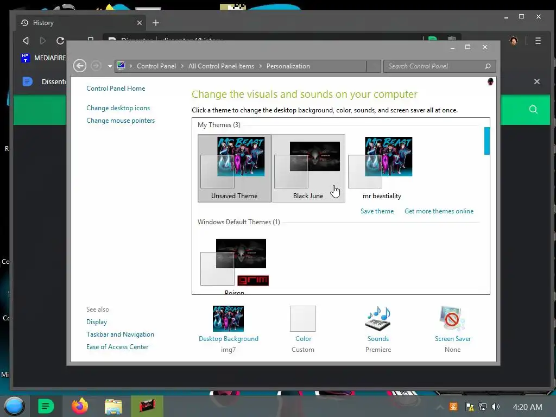
Task: Click the blue Dissenter page icon
Action: point(27,81)
